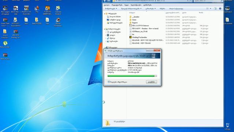Expand the Documents library tree arrow

106,32
